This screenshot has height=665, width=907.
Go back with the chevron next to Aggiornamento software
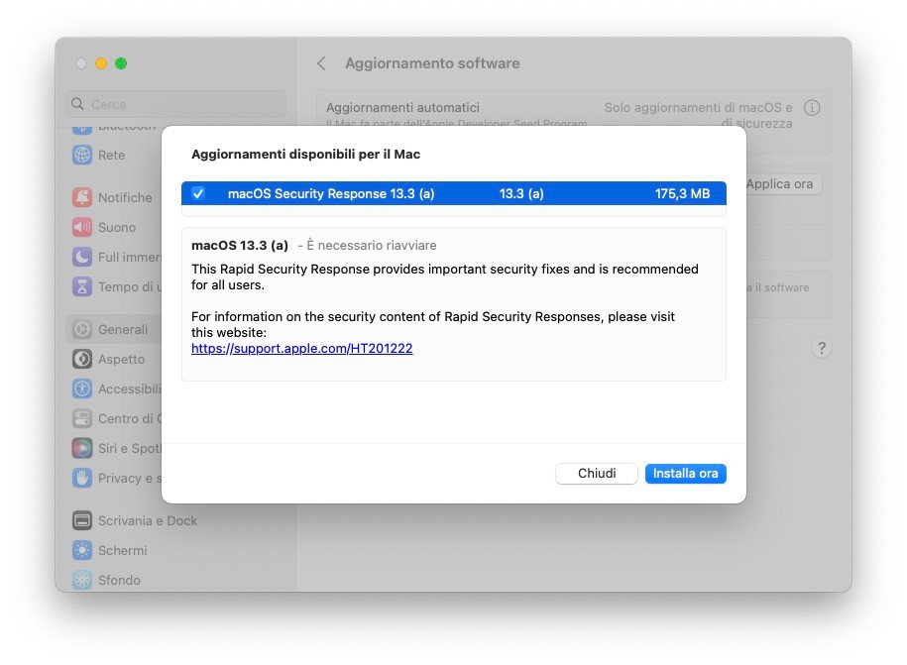pyautogui.click(x=321, y=63)
